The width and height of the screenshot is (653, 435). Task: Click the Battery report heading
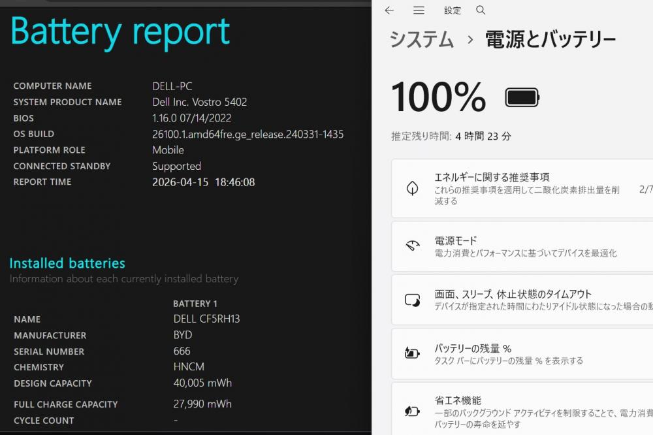[x=120, y=31]
